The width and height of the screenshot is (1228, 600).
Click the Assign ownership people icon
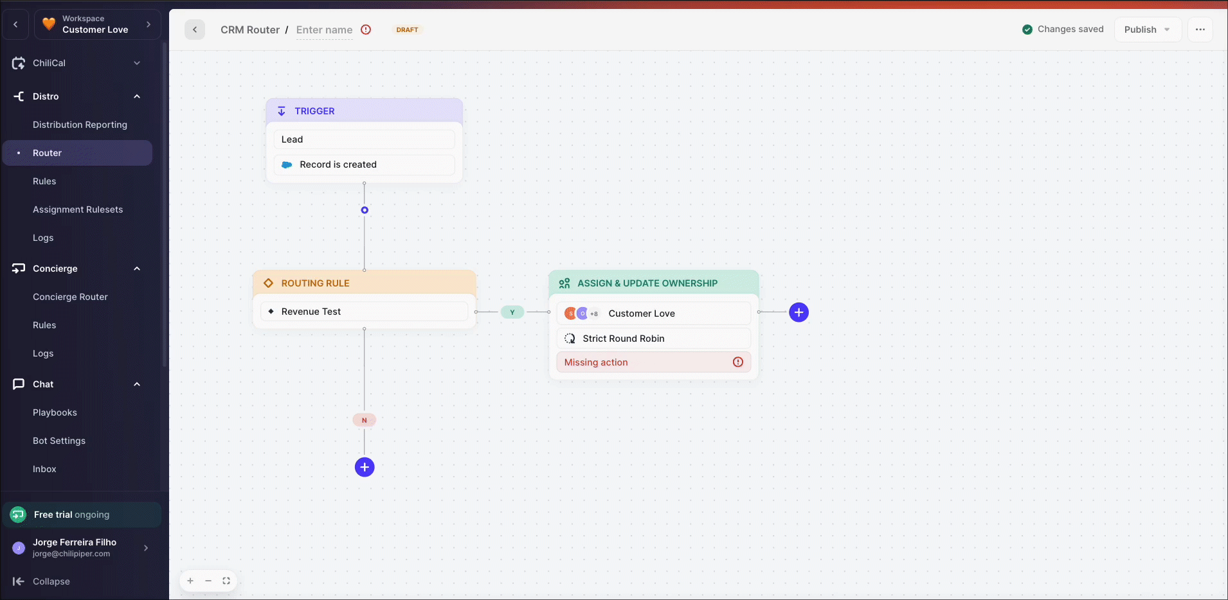(564, 283)
